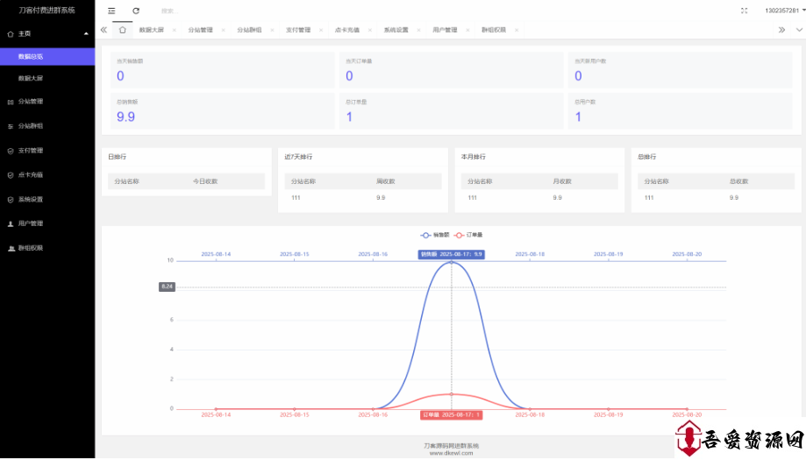Close the 分站管理 tab

[223, 31]
